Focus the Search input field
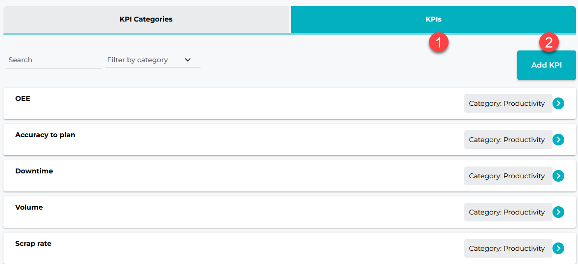Viewport: 578px width, 264px height. 54,60
